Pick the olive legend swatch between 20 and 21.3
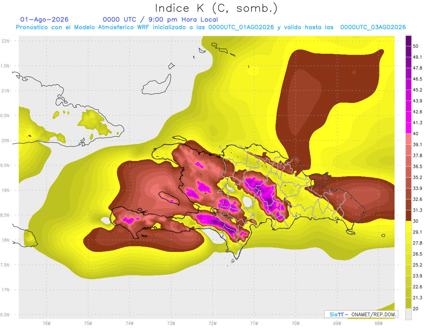The image size is (425, 328). tap(408, 303)
